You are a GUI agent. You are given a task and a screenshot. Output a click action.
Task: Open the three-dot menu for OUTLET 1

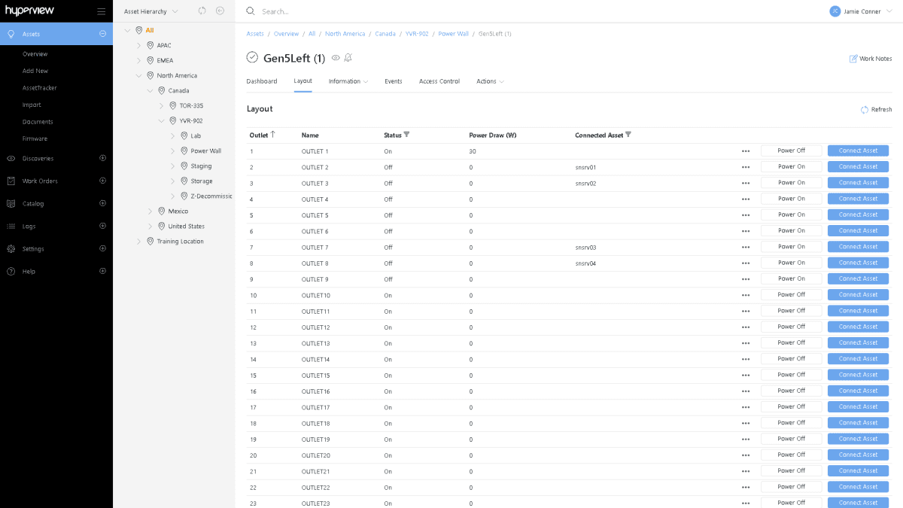746,151
